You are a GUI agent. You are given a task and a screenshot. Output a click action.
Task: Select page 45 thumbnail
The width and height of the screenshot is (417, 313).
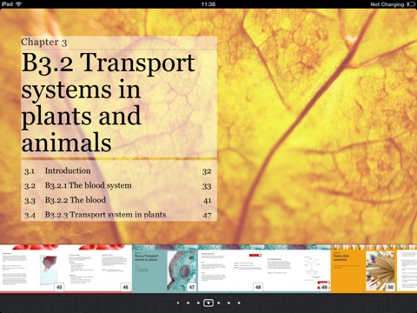[x=33, y=269]
